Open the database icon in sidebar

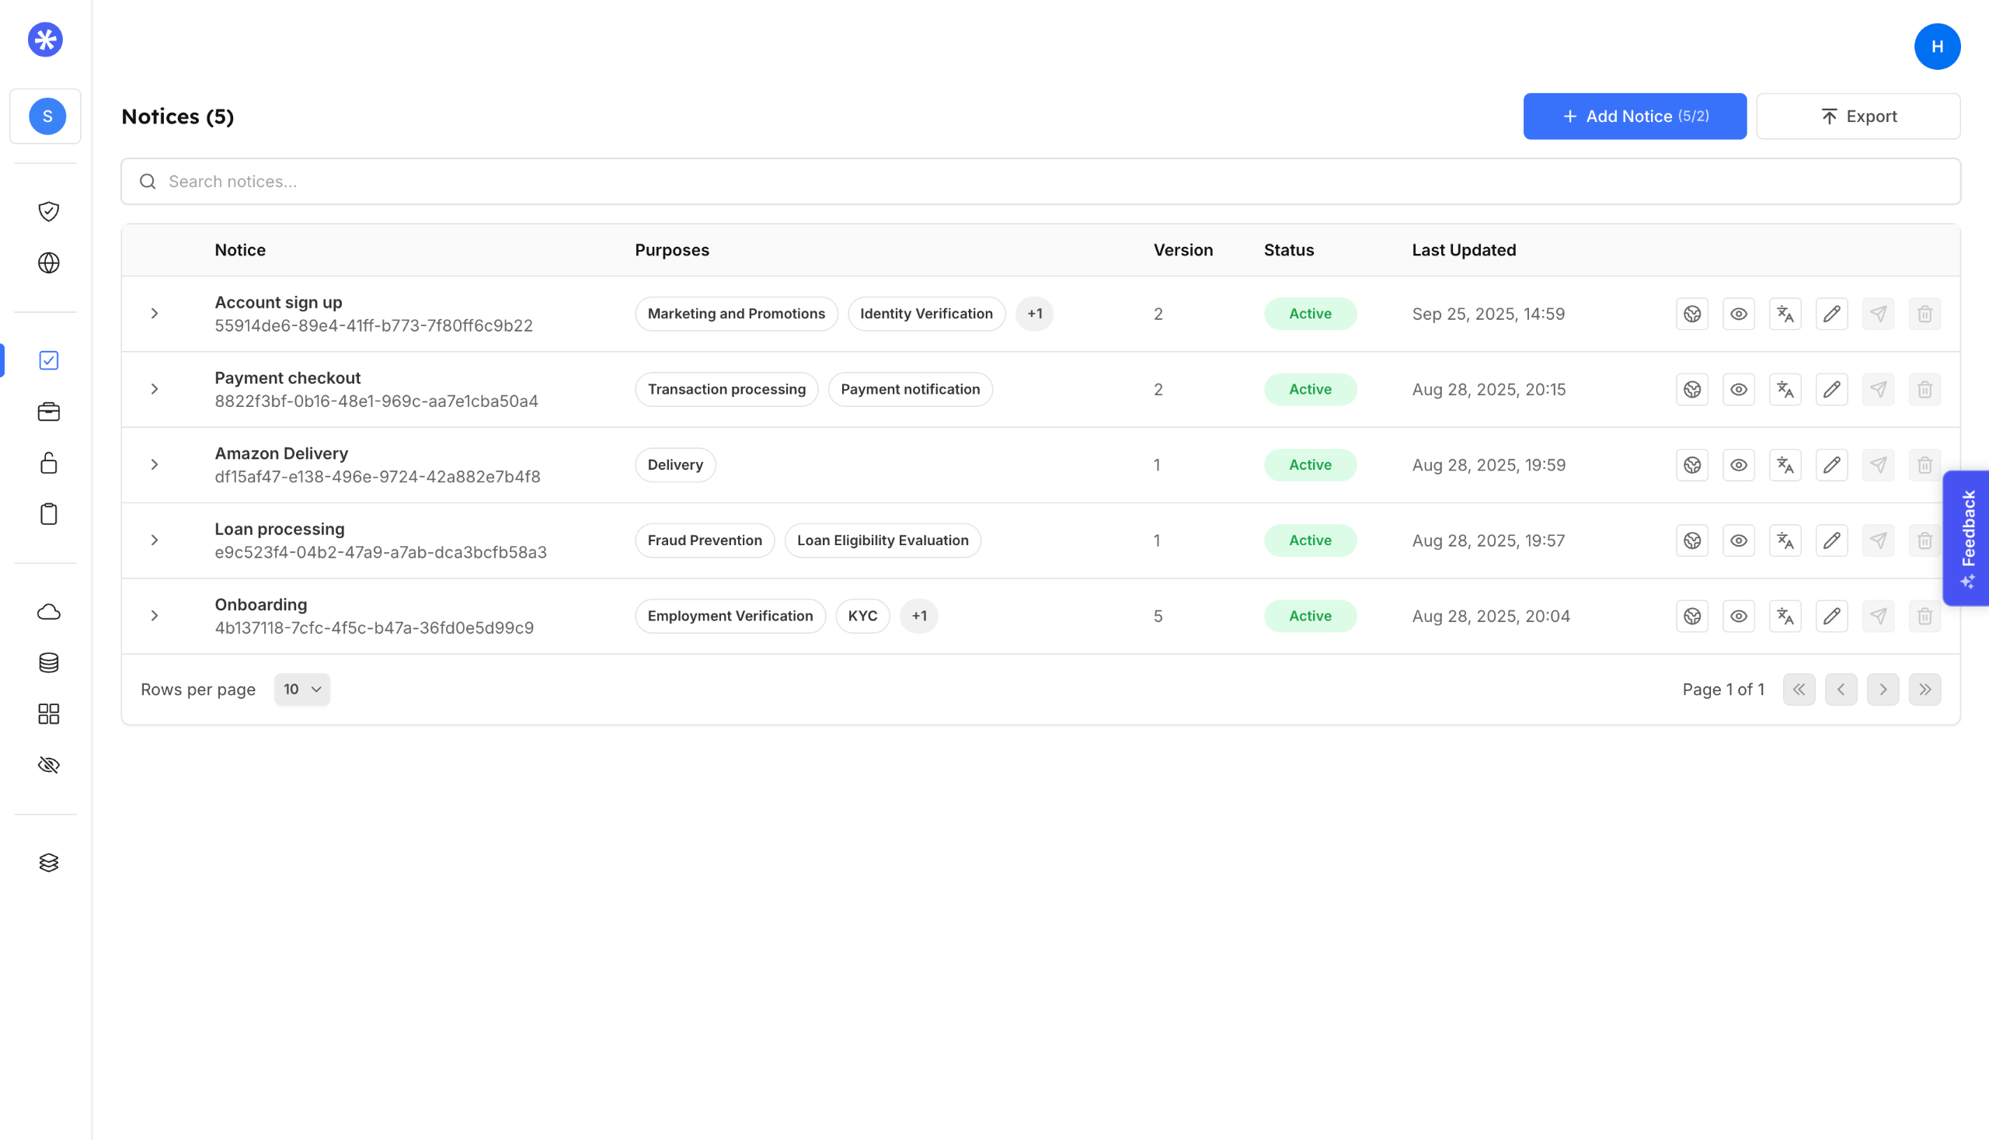[49, 663]
